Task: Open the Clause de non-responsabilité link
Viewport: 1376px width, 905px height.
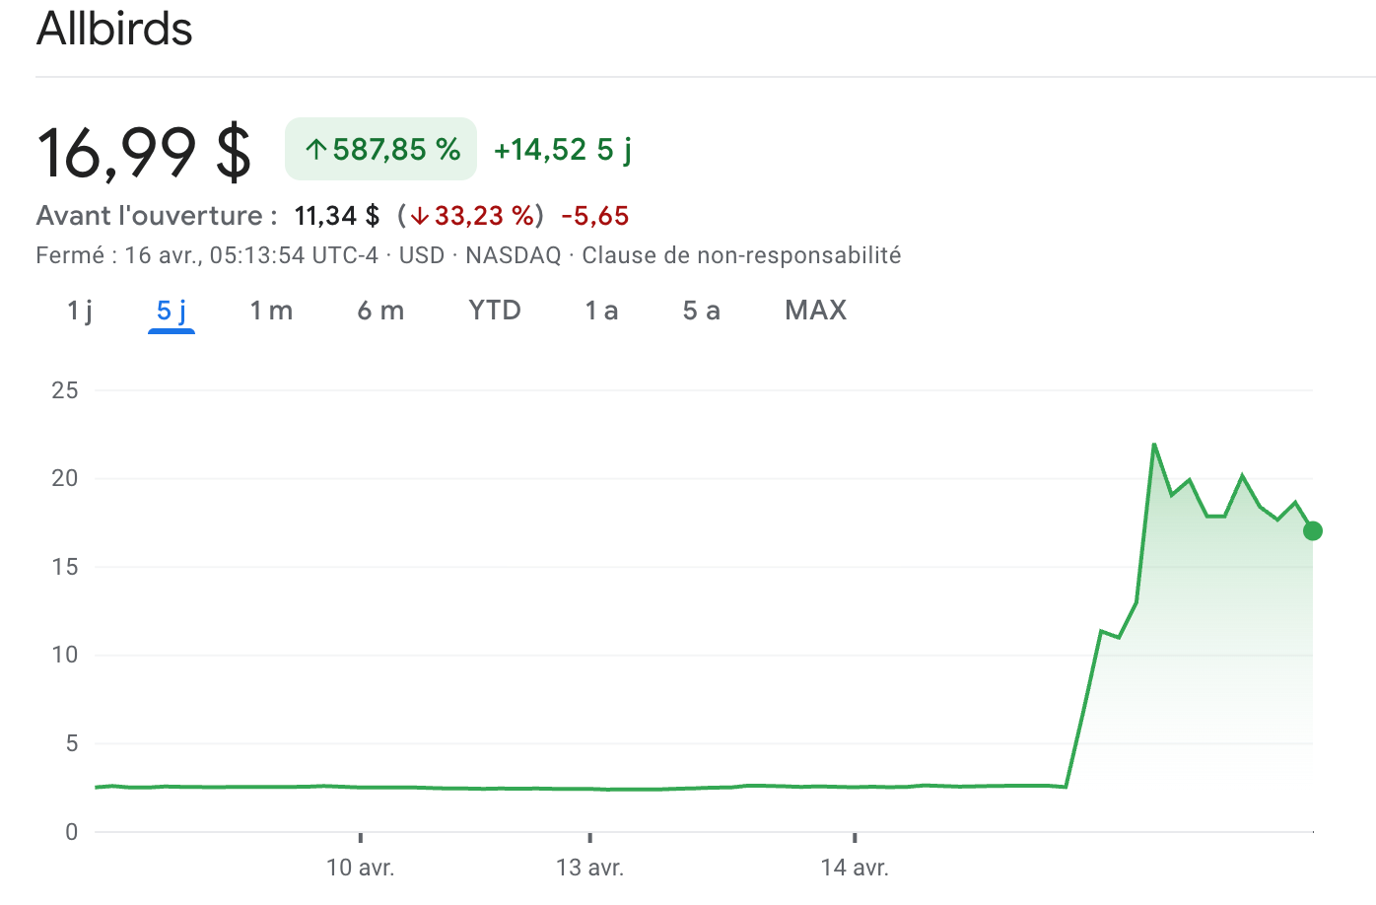Action: (x=741, y=255)
